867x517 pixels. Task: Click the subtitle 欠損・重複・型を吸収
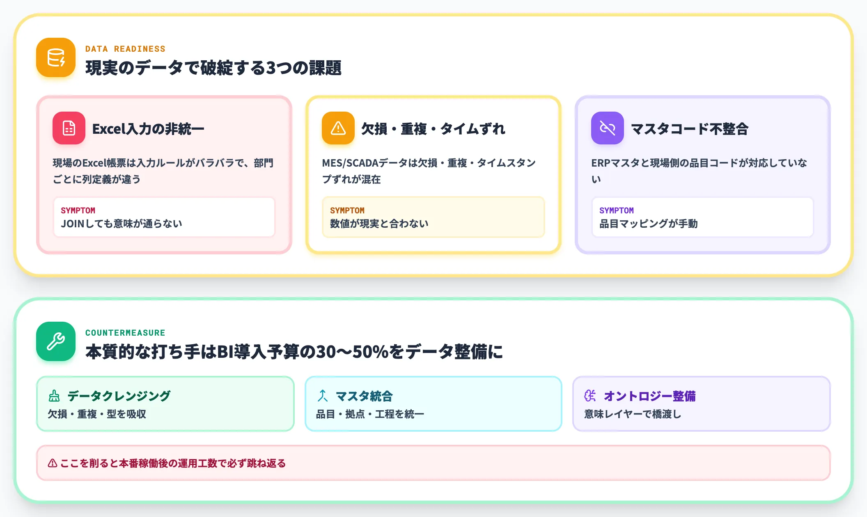(97, 414)
